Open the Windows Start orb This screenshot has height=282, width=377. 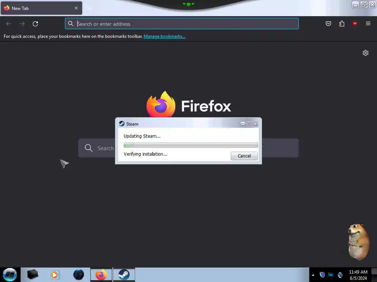point(10,275)
